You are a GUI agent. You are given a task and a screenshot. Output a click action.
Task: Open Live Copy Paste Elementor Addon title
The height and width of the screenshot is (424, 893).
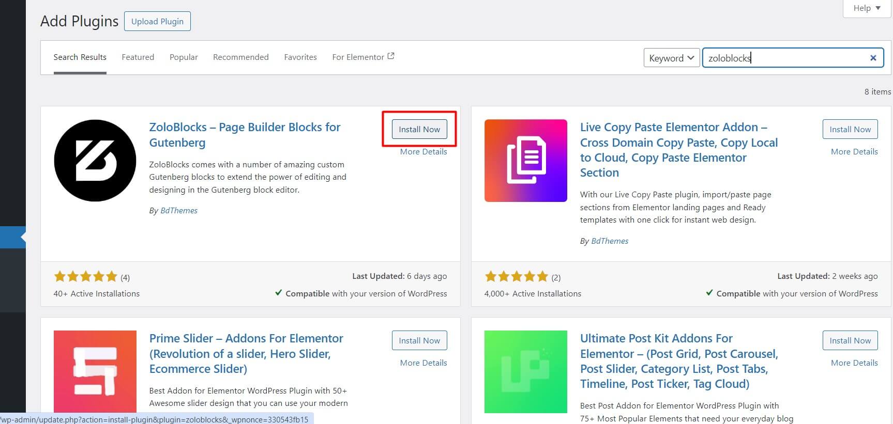(679, 150)
